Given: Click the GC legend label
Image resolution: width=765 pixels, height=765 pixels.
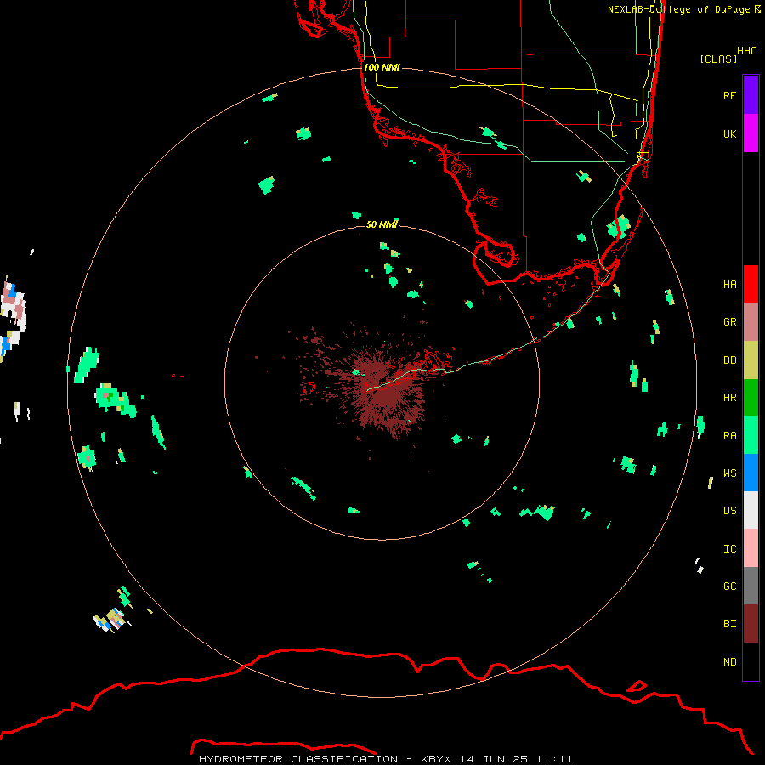Looking at the screenshot, I should click(x=730, y=586).
